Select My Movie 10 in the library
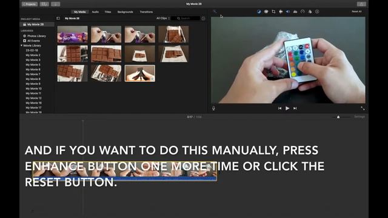The height and width of the screenshot is (218, 388). [34, 88]
